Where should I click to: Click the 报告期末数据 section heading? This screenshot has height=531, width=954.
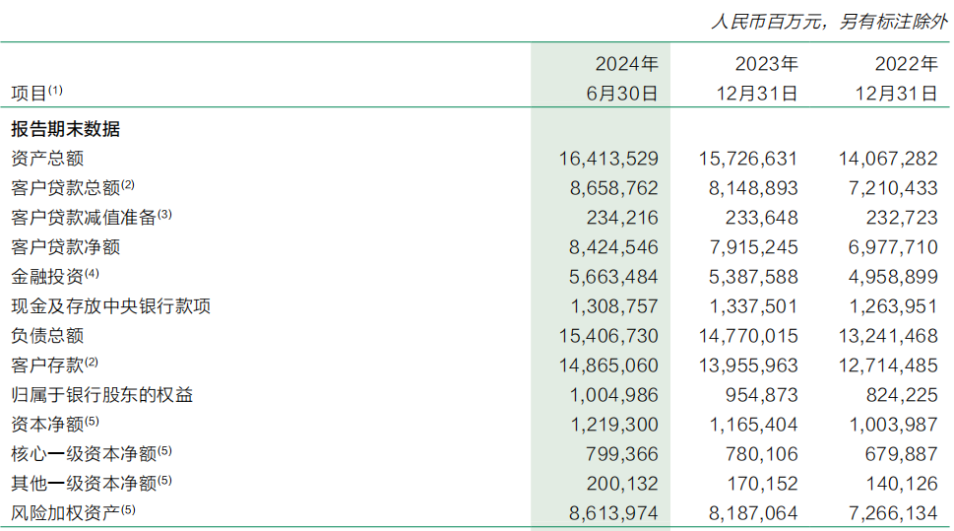(x=65, y=129)
